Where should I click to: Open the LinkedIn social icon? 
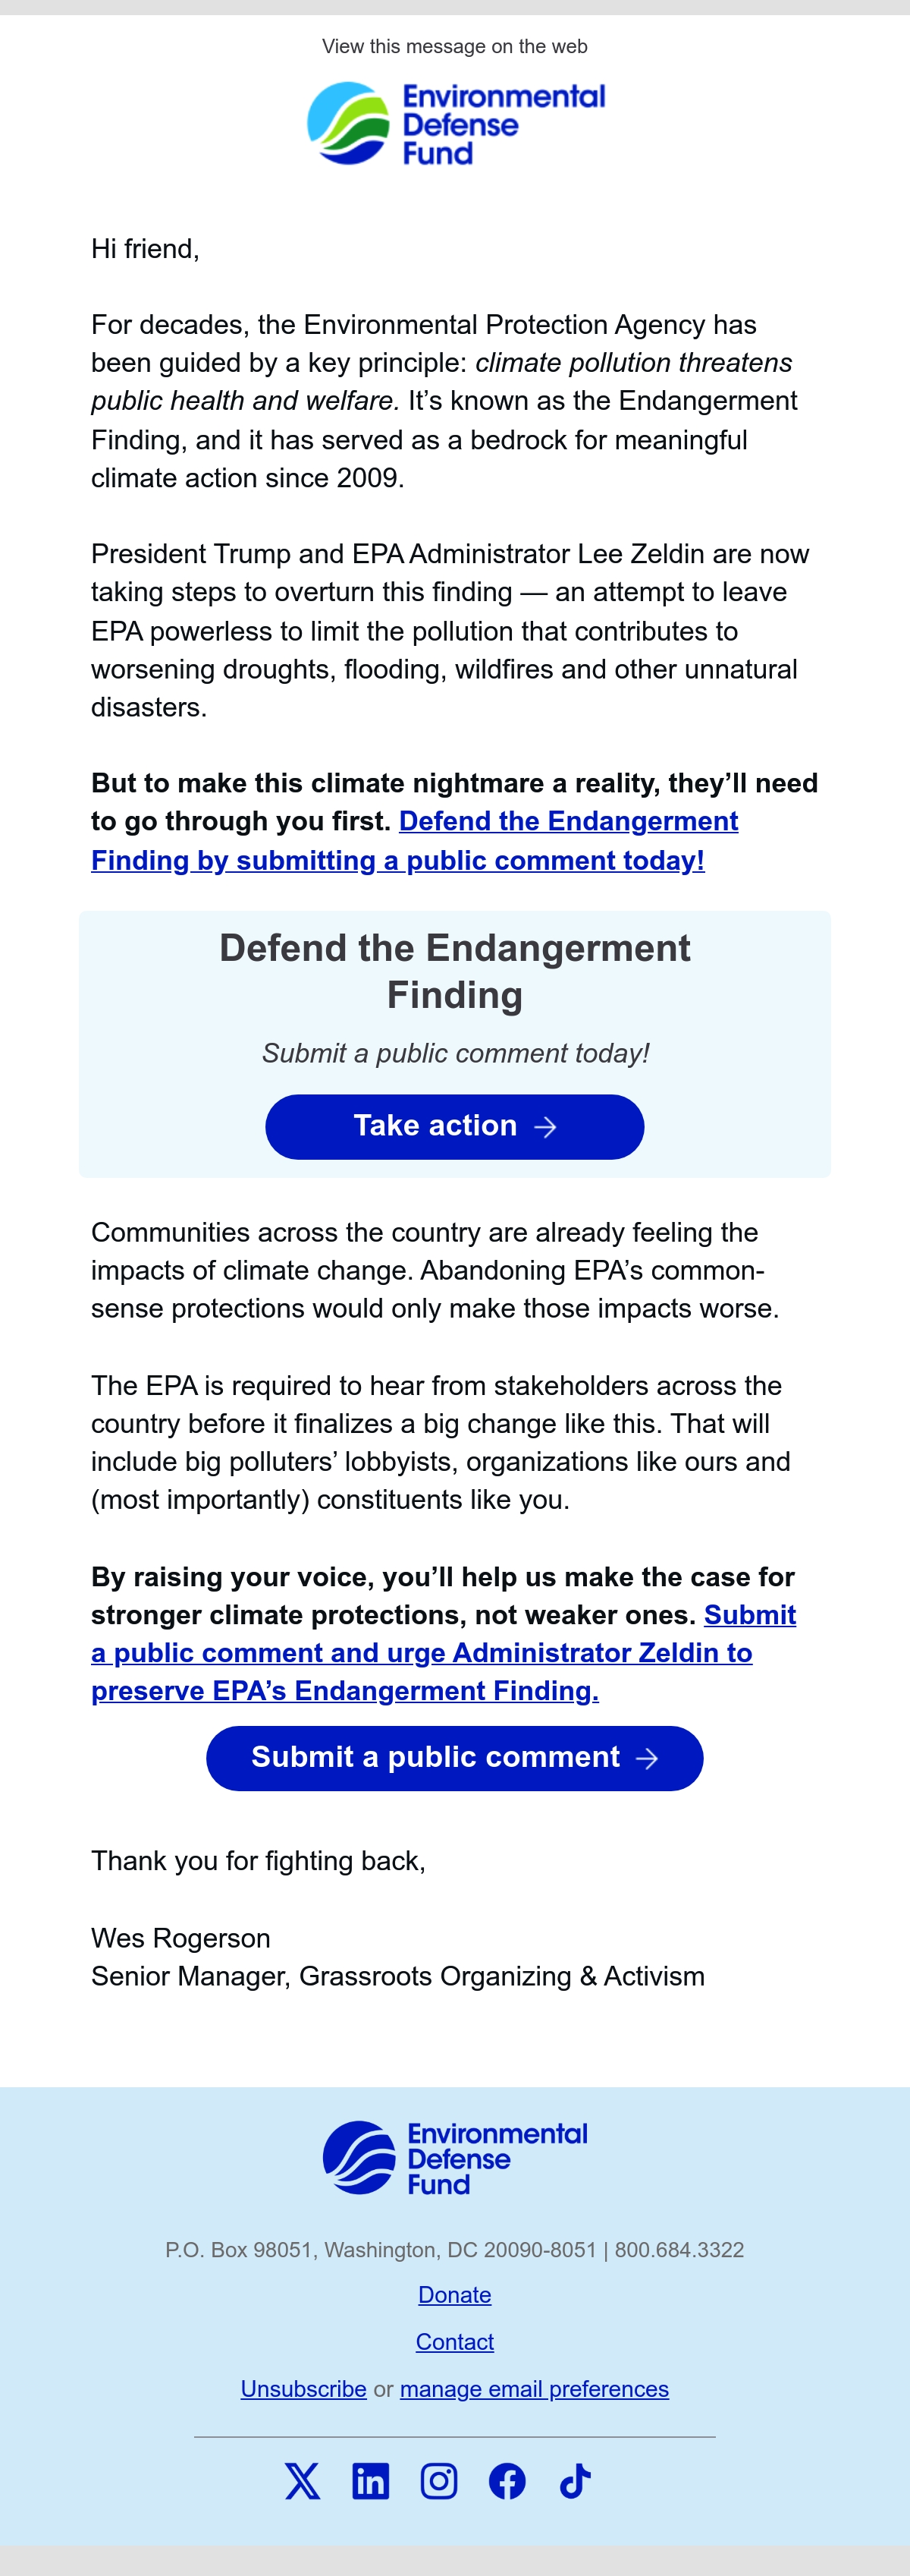(x=371, y=2481)
